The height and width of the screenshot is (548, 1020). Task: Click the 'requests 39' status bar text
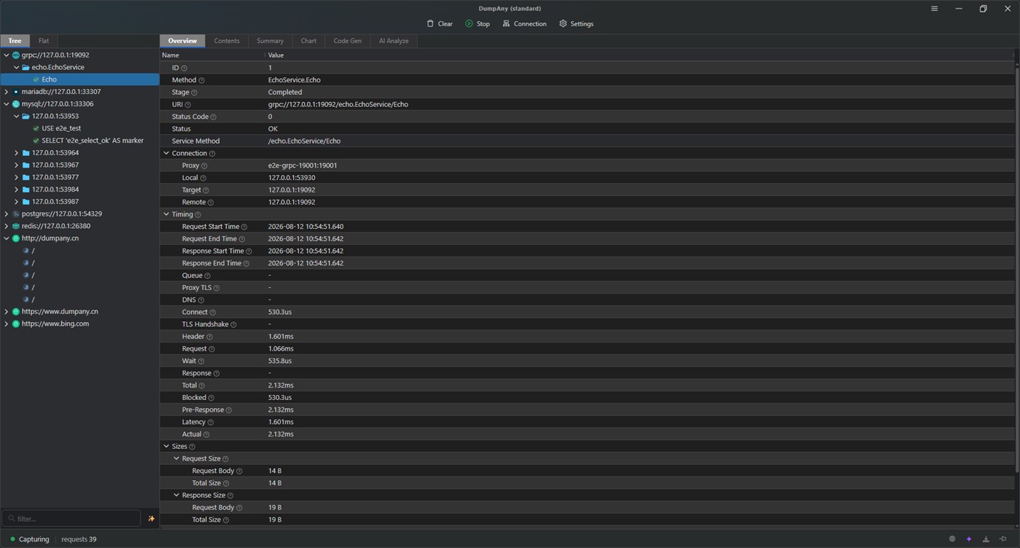click(79, 539)
